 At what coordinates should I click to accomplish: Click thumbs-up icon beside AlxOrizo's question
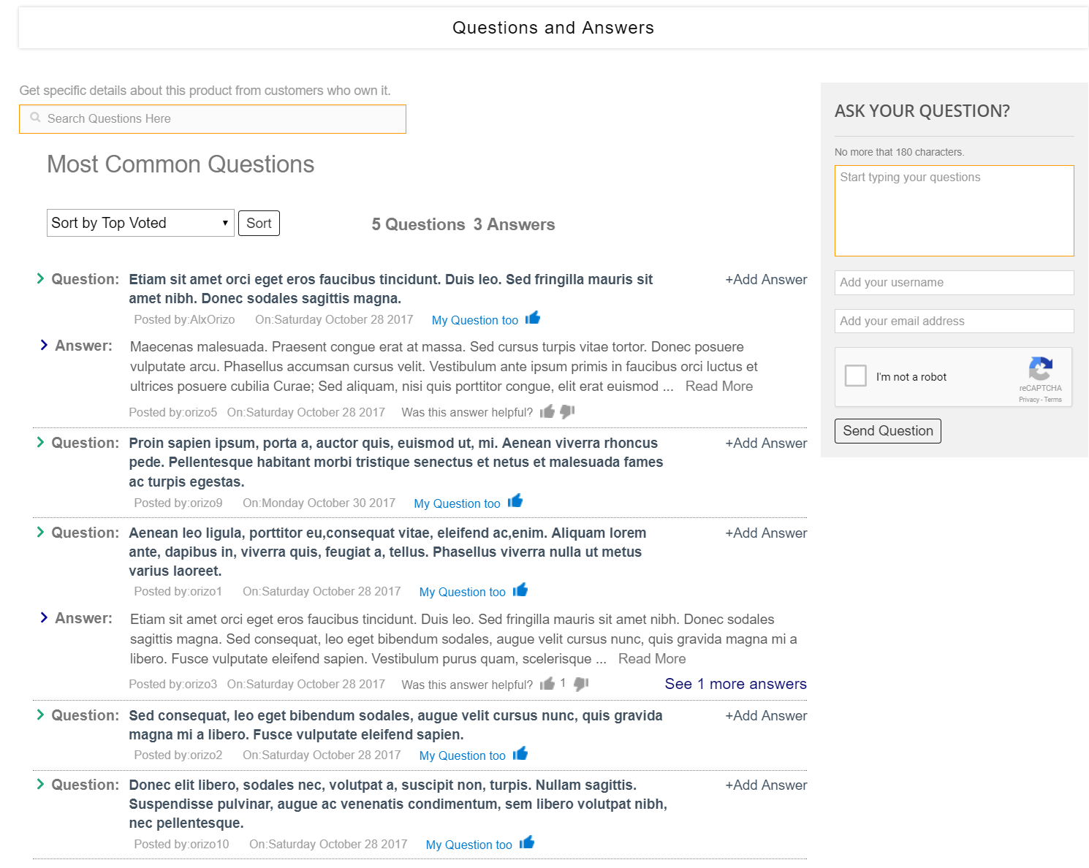[x=533, y=318]
